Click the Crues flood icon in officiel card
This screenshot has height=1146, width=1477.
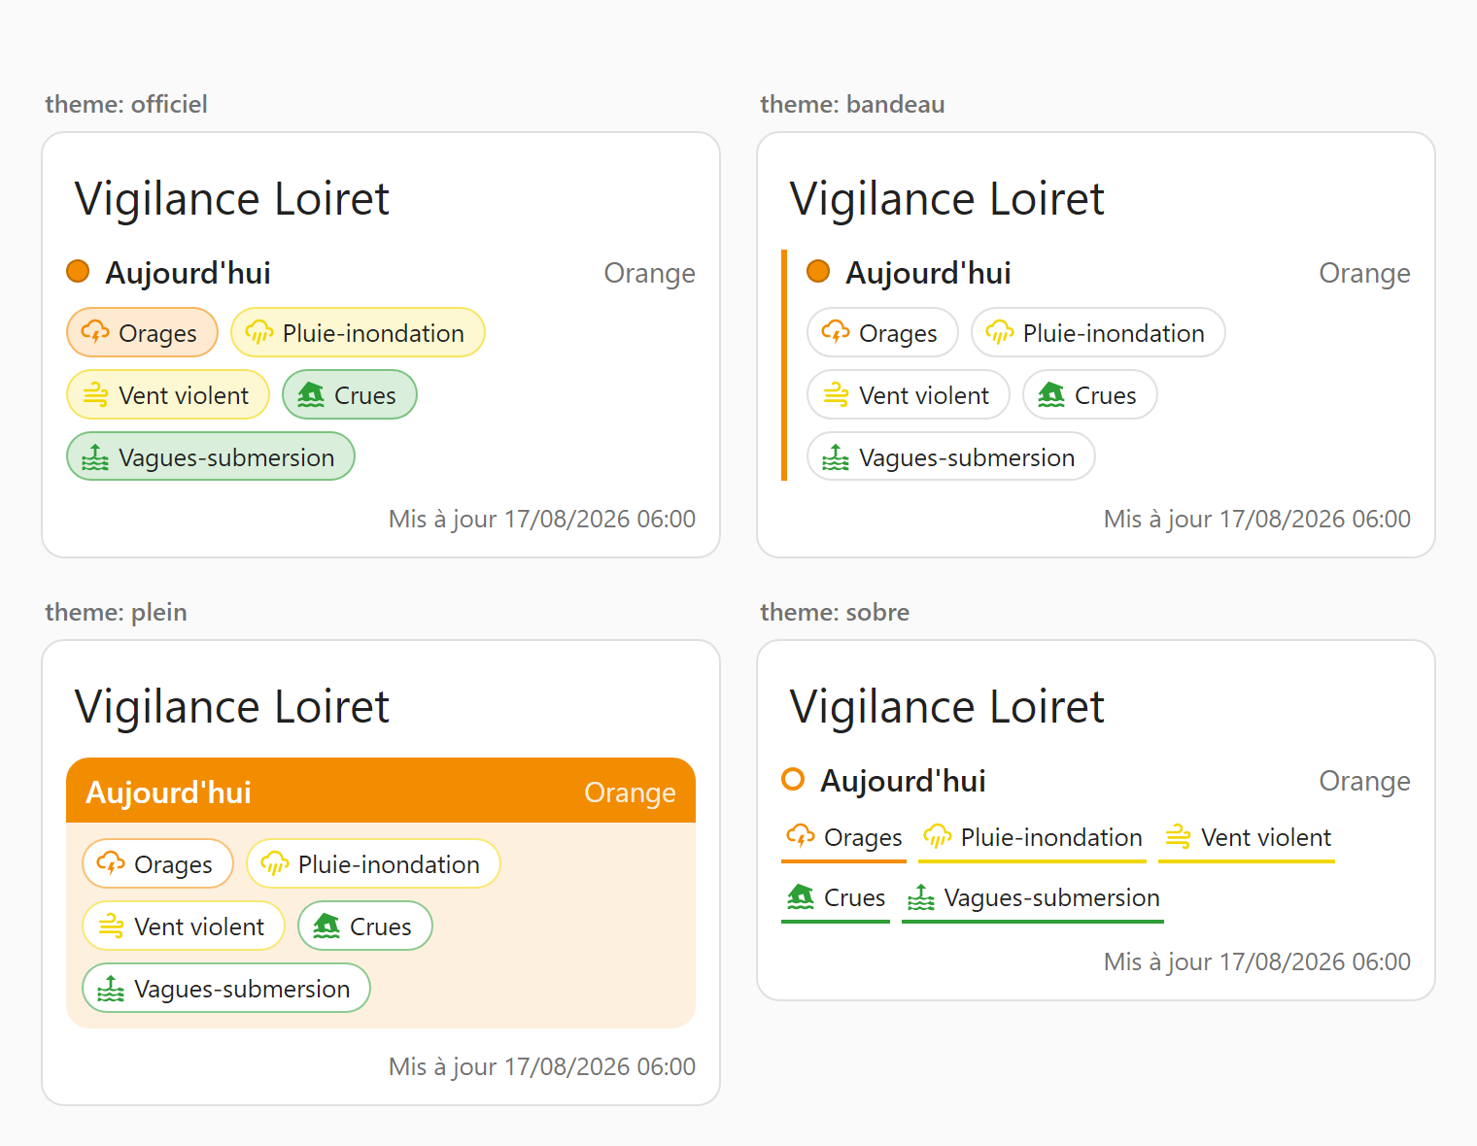(311, 395)
